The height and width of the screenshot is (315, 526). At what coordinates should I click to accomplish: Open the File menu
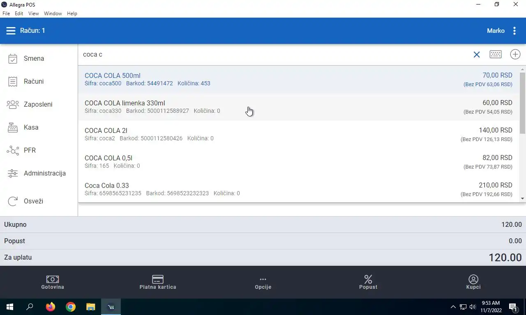pos(6,14)
